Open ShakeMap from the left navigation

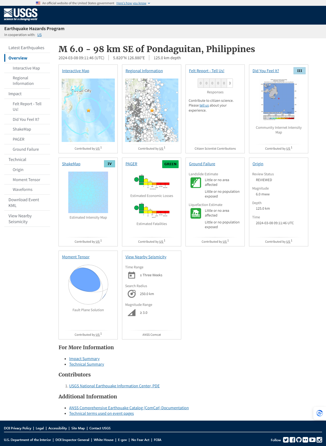tap(22, 129)
